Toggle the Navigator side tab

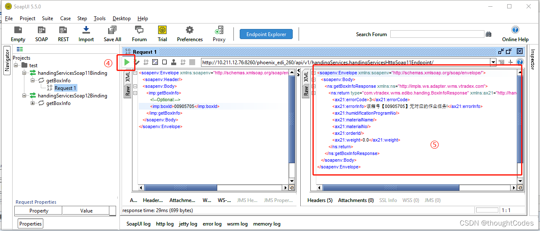pos(7,61)
